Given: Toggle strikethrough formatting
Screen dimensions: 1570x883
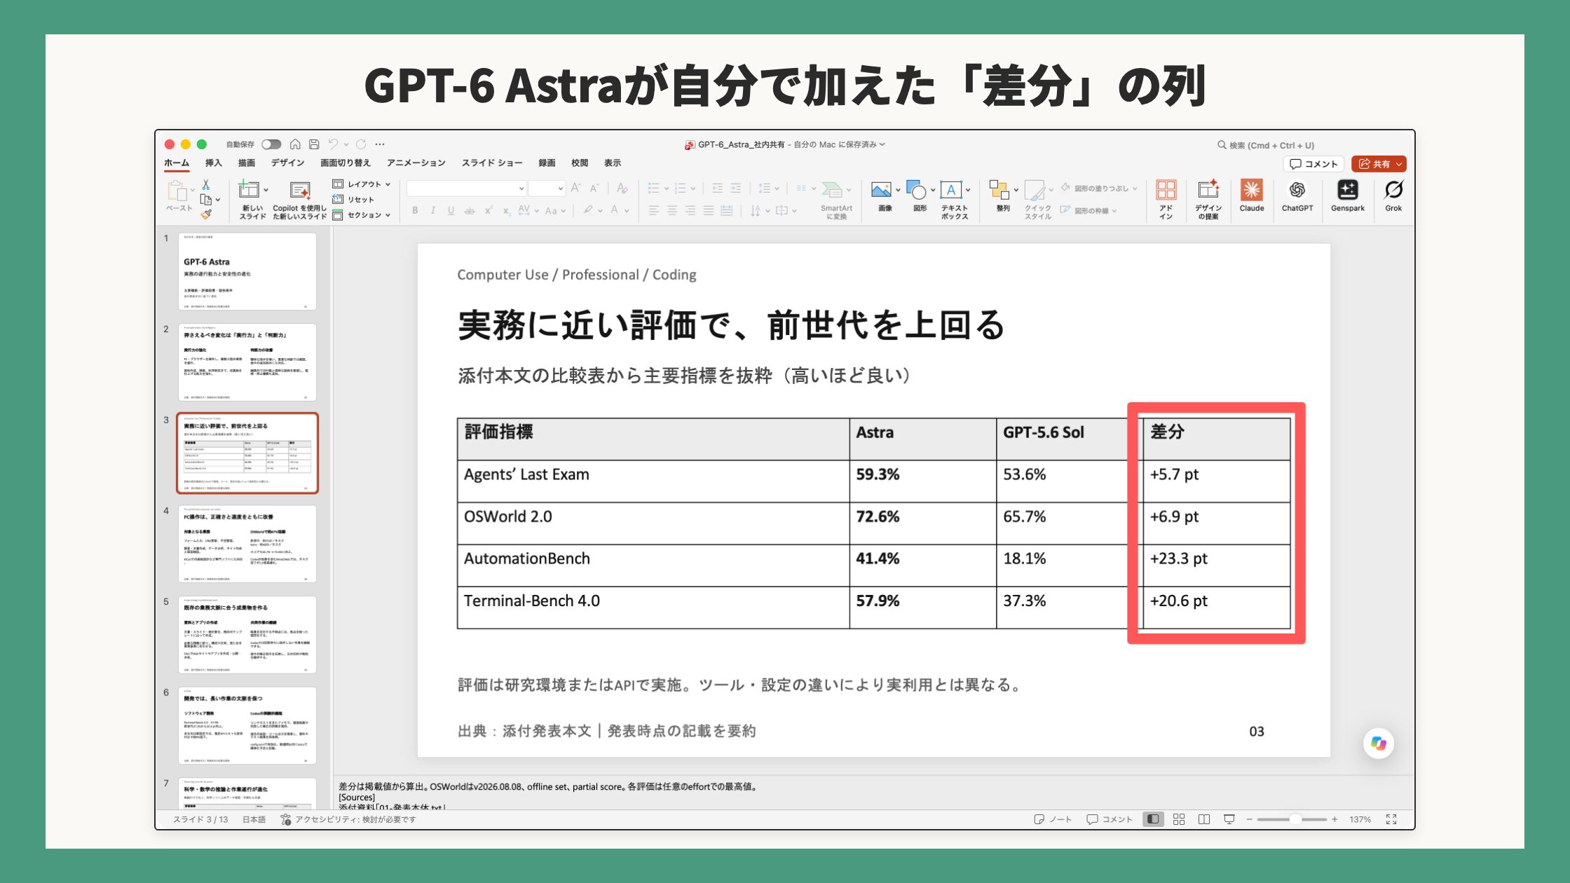Looking at the screenshot, I should [x=470, y=210].
